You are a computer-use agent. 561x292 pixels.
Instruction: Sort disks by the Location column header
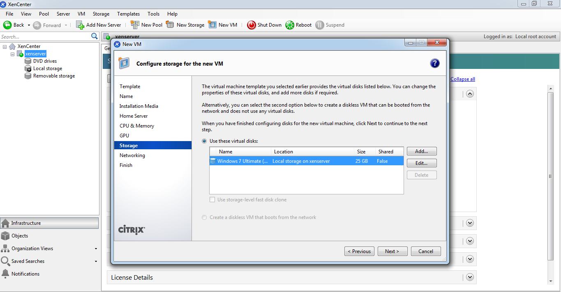[312, 152]
